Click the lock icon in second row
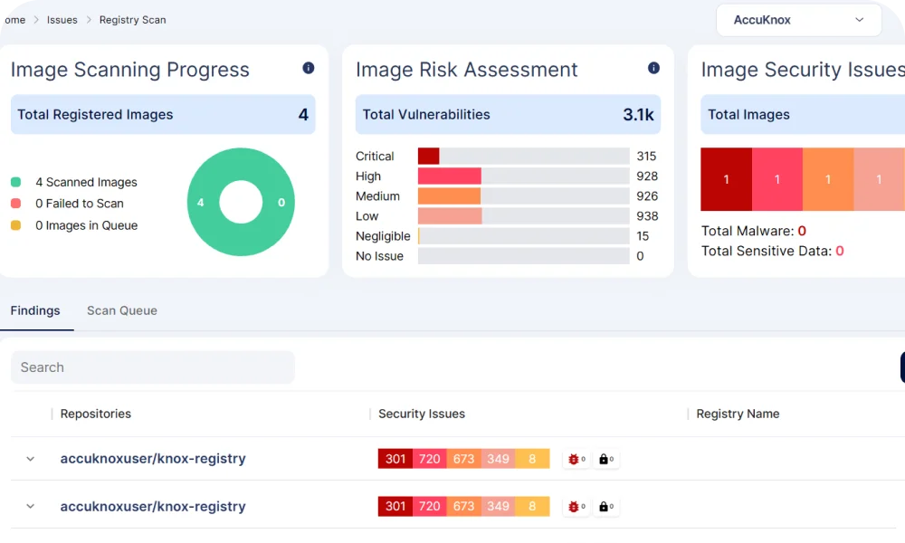 (x=604, y=507)
